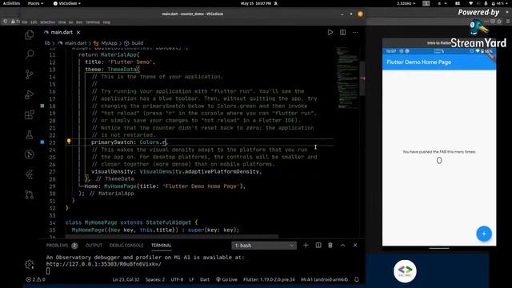
Task: Open the Extensions view
Action: point(30,114)
